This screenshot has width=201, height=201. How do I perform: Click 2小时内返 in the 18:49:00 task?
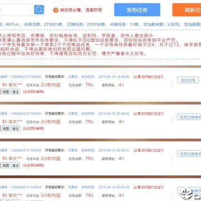click(51, 85)
